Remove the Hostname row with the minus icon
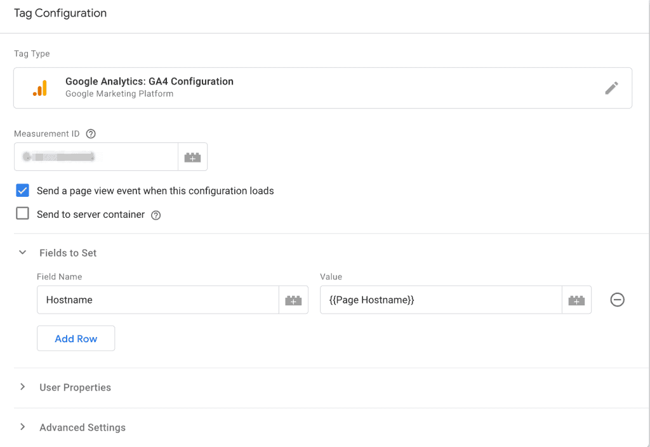650x447 pixels. coord(617,300)
